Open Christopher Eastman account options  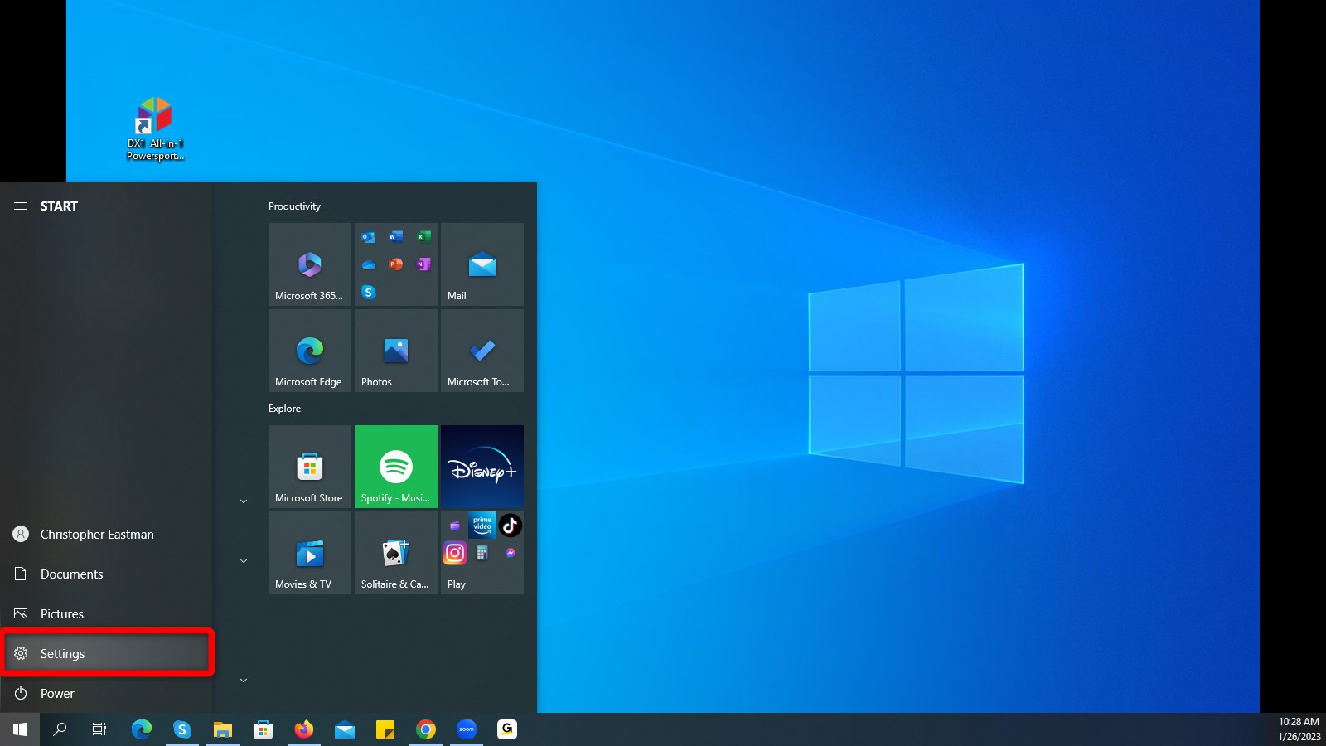click(106, 535)
